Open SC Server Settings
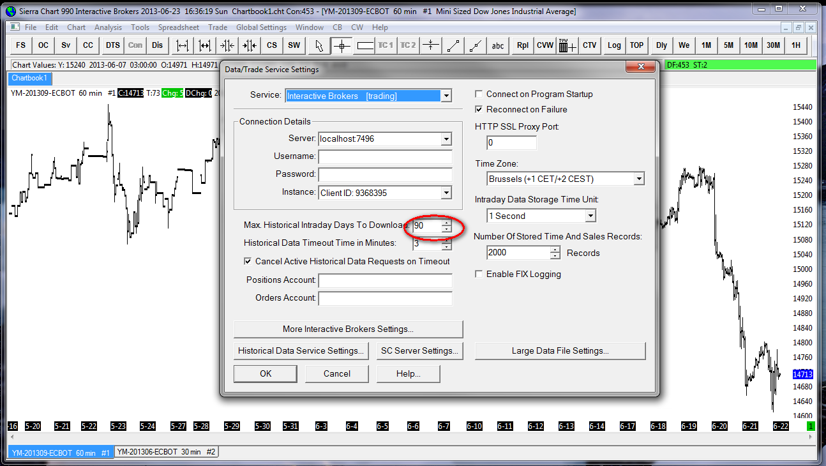The image size is (826, 466). click(419, 350)
